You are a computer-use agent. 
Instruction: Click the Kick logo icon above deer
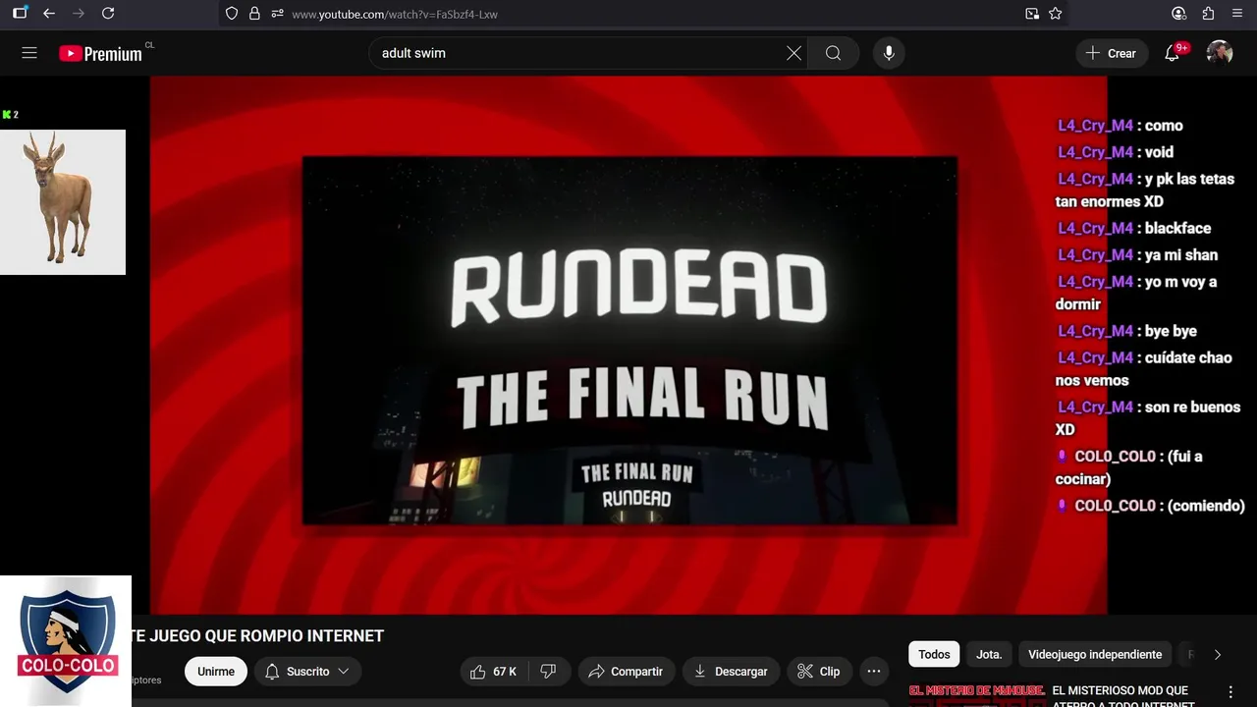7,115
